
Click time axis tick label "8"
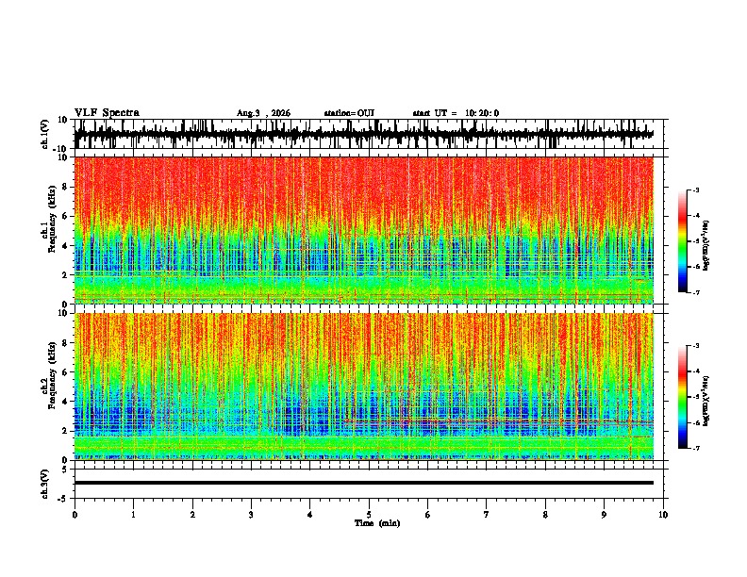click(x=545, y=515)
